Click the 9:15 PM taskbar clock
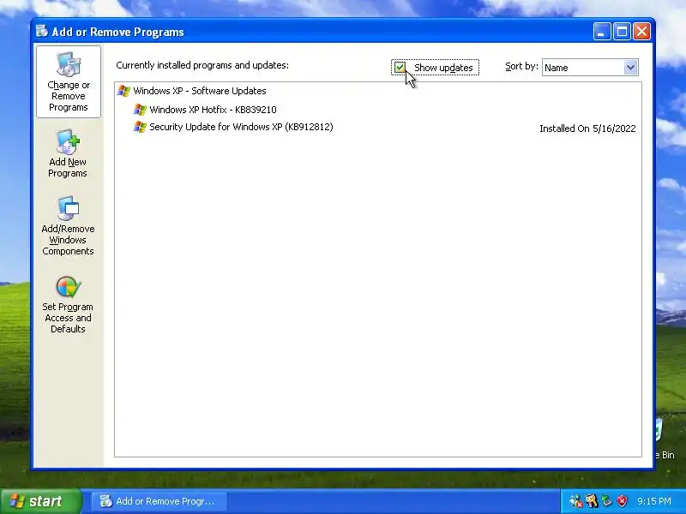 [x=654, y=501]
